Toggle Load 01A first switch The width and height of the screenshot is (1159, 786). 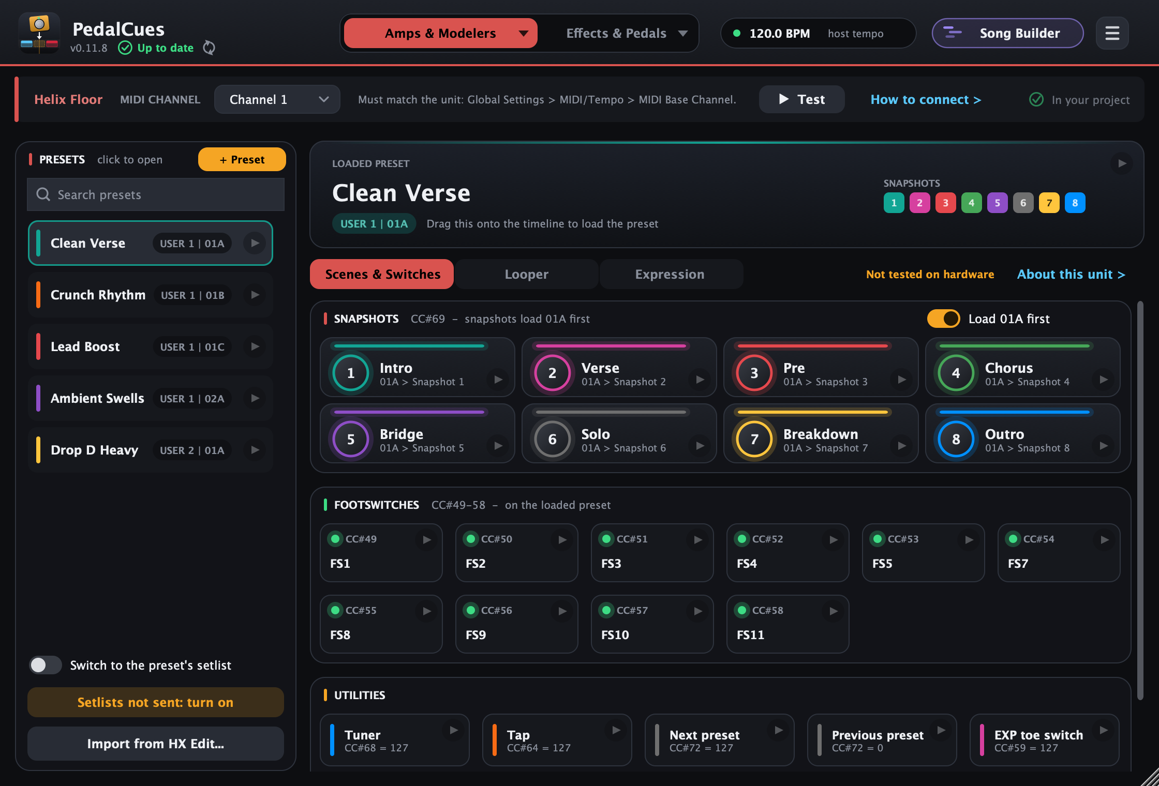pos(943,319)
